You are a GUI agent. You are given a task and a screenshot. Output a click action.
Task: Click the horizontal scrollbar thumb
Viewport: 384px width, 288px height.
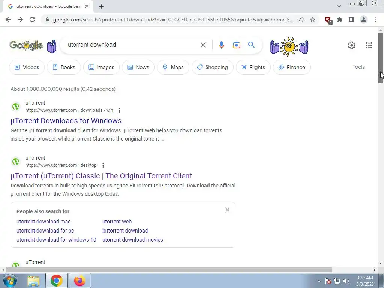[169, 270]
